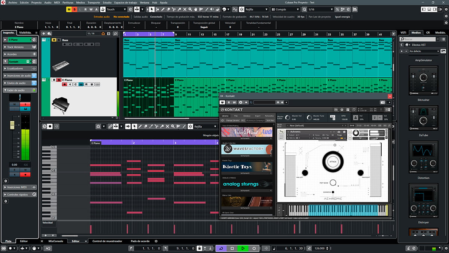This screenshot has width=449, height=253.
Task: Expand the Controles rápidos section
Action: tap(20, 195)
